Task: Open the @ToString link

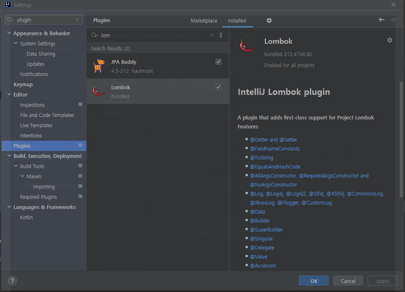Action: pyautogui.click(x=261, y=158)
